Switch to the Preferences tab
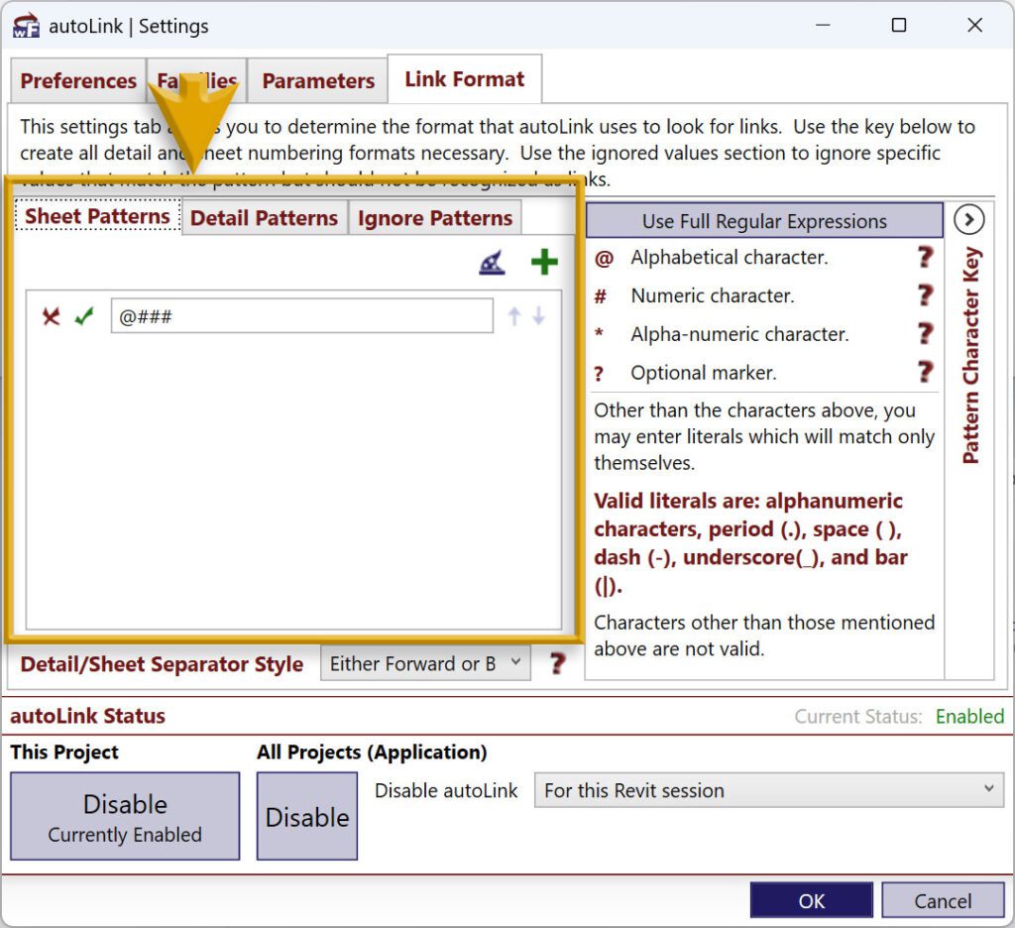Viewport: 1015px width, 928px height. pyautogui.click(x=78, y=80)
